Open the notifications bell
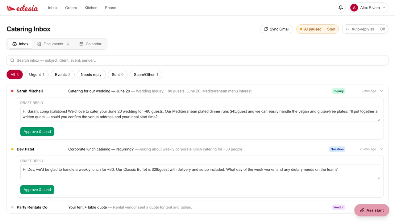Screen dimensions: 395x222 (341, 8)
